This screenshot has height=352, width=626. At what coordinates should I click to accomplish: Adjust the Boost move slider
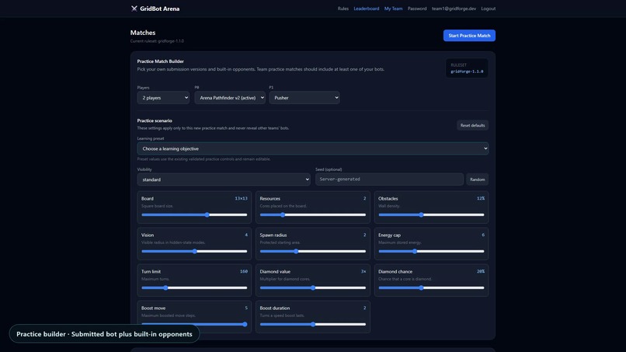point(194,325)
